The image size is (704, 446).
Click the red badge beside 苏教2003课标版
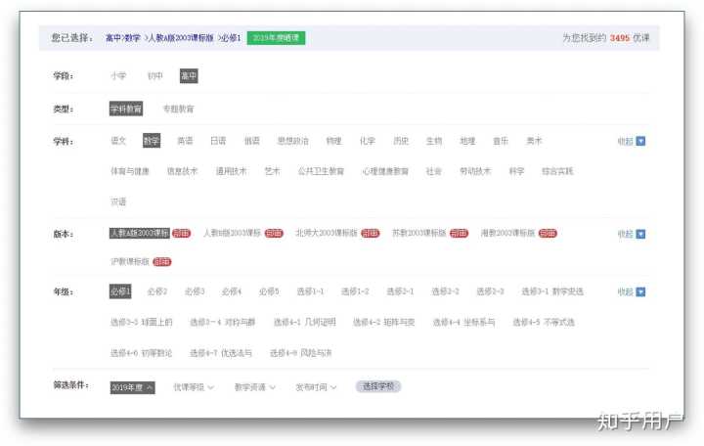click(x=459, y=234)
